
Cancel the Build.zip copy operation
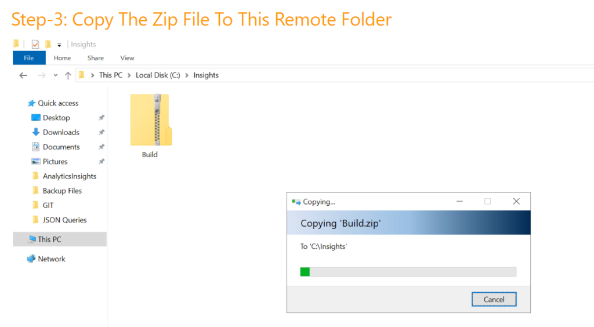(x=494, y=300)
